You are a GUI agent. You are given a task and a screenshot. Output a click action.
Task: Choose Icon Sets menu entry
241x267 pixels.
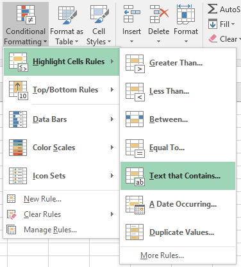point(62,176)
